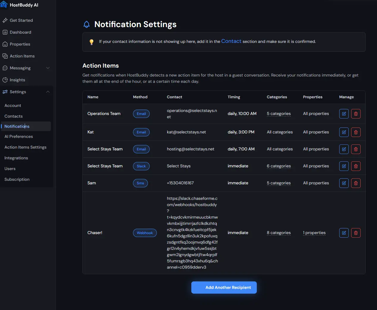377x310 pixels.
Task: Collapse the Settings section in the sidebar
Action: point(48,92)
